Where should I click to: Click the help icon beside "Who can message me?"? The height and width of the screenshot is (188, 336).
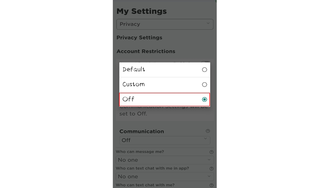211,152
